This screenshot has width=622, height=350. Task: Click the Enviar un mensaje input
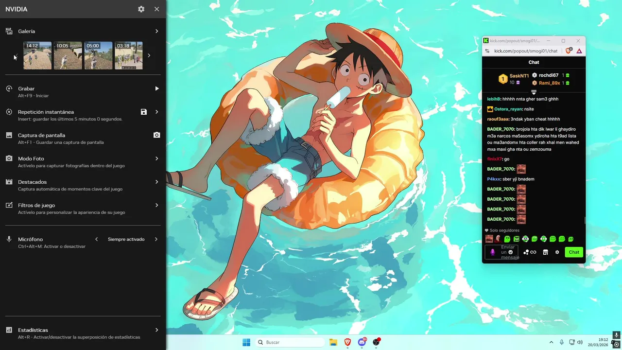[501, 252]
